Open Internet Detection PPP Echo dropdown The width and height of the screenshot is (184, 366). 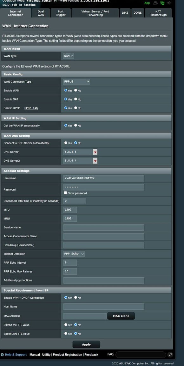74,254
